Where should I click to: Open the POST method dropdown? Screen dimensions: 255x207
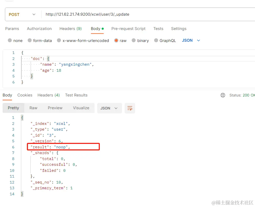[22, 14]
